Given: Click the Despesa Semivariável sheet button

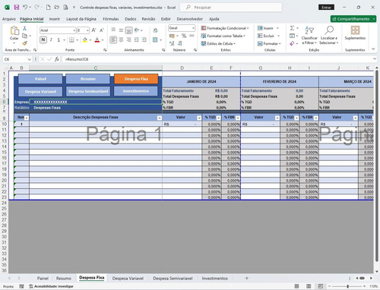Looking at the screenshot, I should [x=88, y=91].
